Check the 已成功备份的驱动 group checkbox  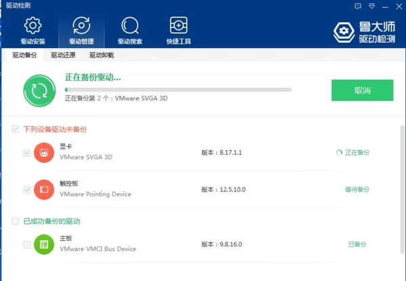tap(16, 221)
